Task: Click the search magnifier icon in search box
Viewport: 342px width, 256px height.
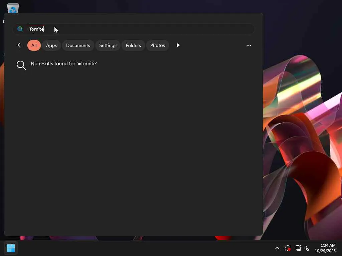Action: click(x=20, y=29)
